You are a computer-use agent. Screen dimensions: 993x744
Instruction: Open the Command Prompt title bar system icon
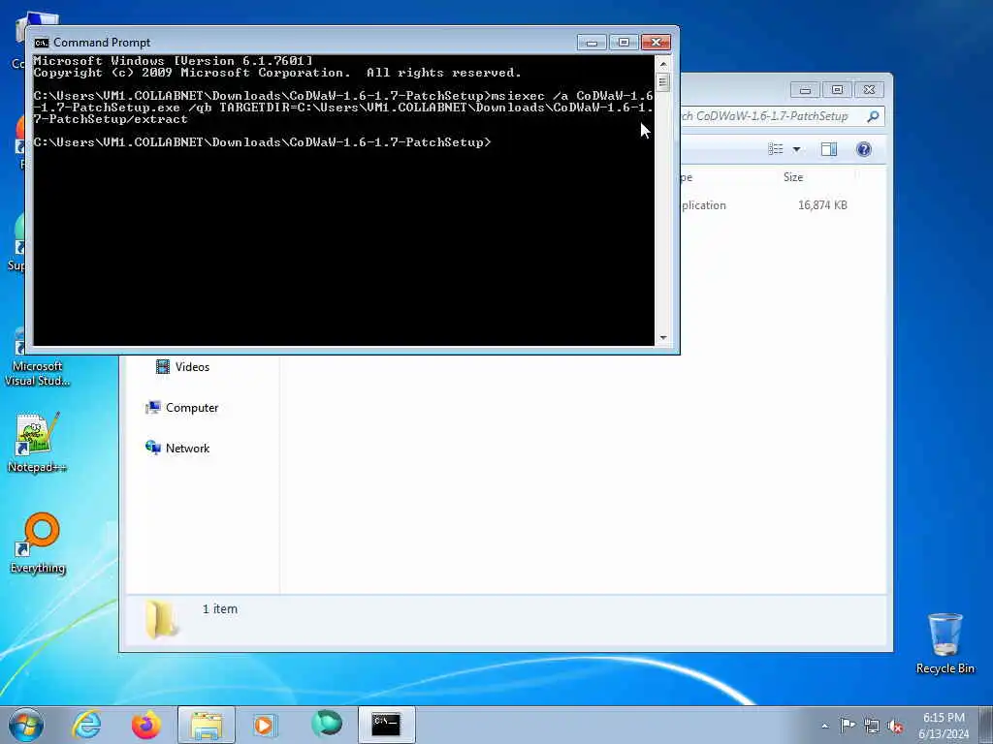42,43
